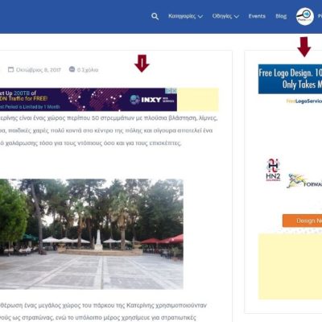
Task: Click the FreeLogoServices brand text
Action: pyautogui.click(x=304, y=101)
